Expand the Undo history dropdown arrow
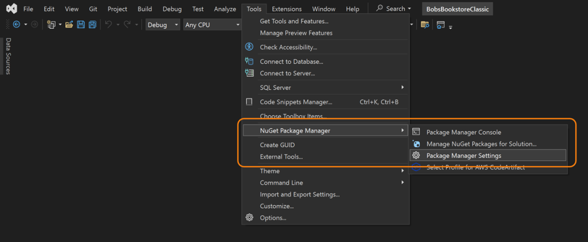Screen dimensions: 588x242 [x=117, y=25]
